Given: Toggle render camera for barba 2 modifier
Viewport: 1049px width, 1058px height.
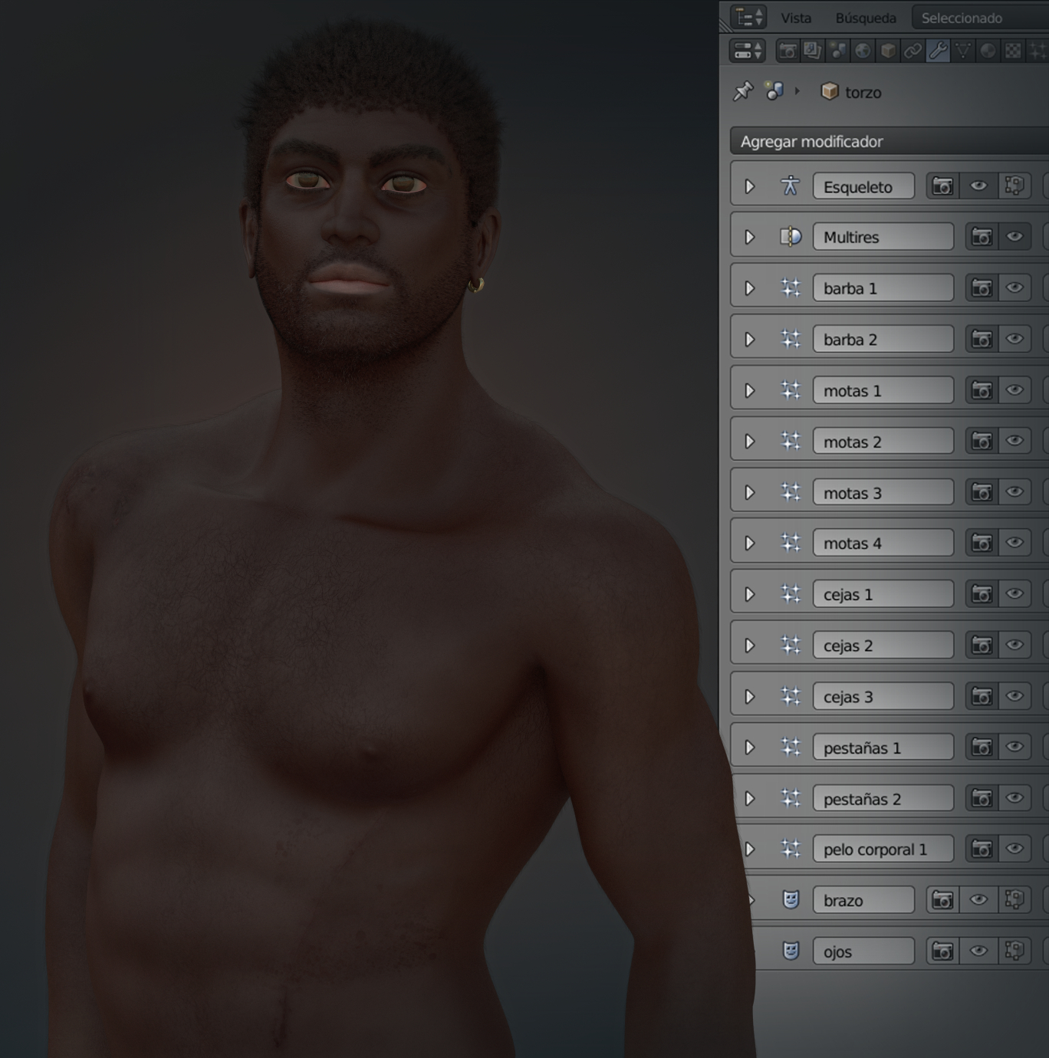Looking at the screenshot, I should [x=982, y=339].
